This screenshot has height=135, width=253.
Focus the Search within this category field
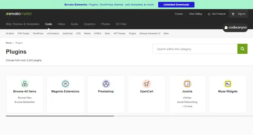click(x=195, y=49)
